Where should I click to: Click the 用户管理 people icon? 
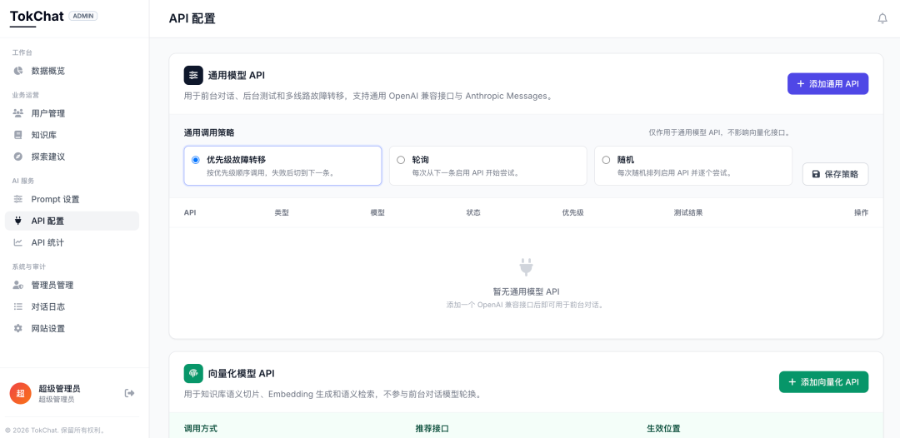point(18,113)
